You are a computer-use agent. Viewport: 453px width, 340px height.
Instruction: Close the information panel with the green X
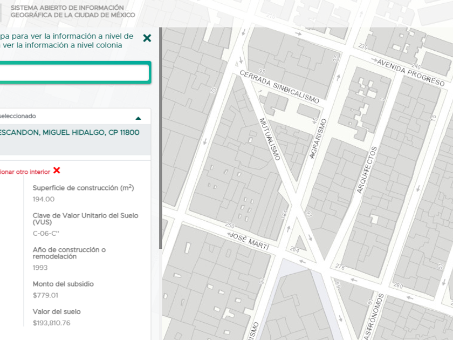[147, 38]
